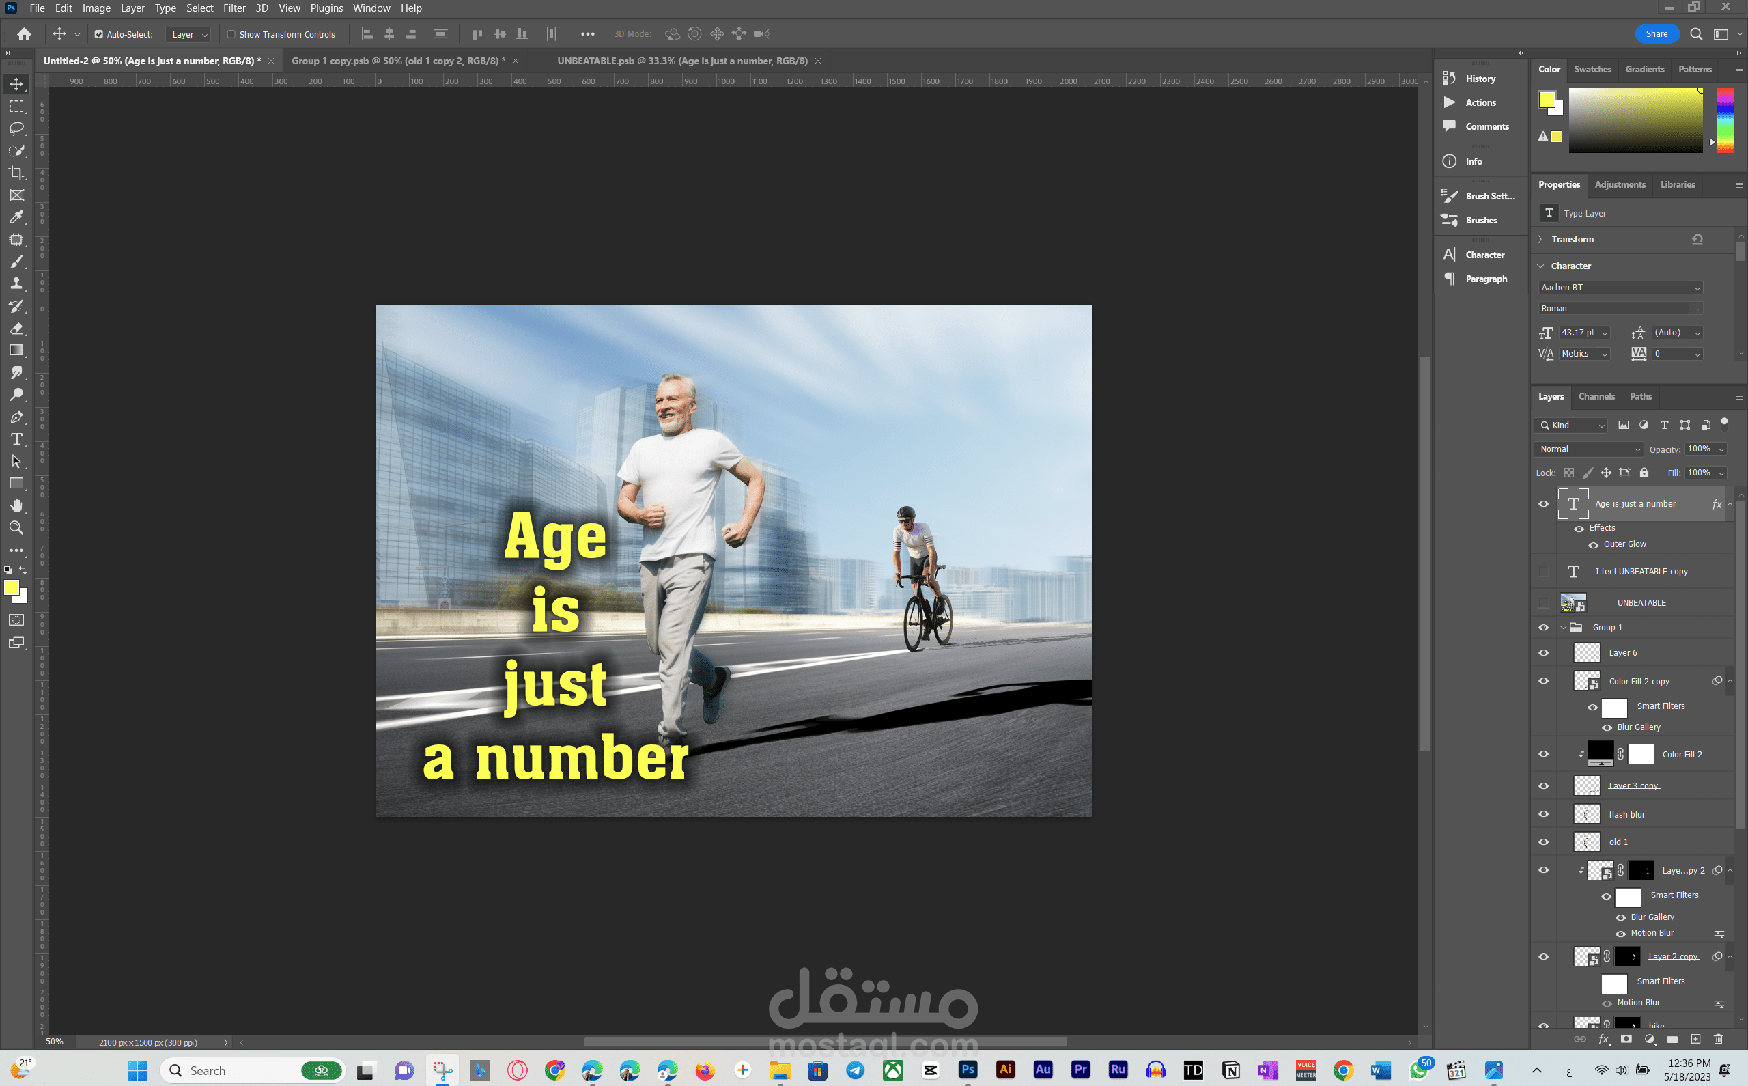The width and height of the screenshot is (1748, 1086).
Task: Open the Aachen BT font dropdown
Action: [1696, 288]
